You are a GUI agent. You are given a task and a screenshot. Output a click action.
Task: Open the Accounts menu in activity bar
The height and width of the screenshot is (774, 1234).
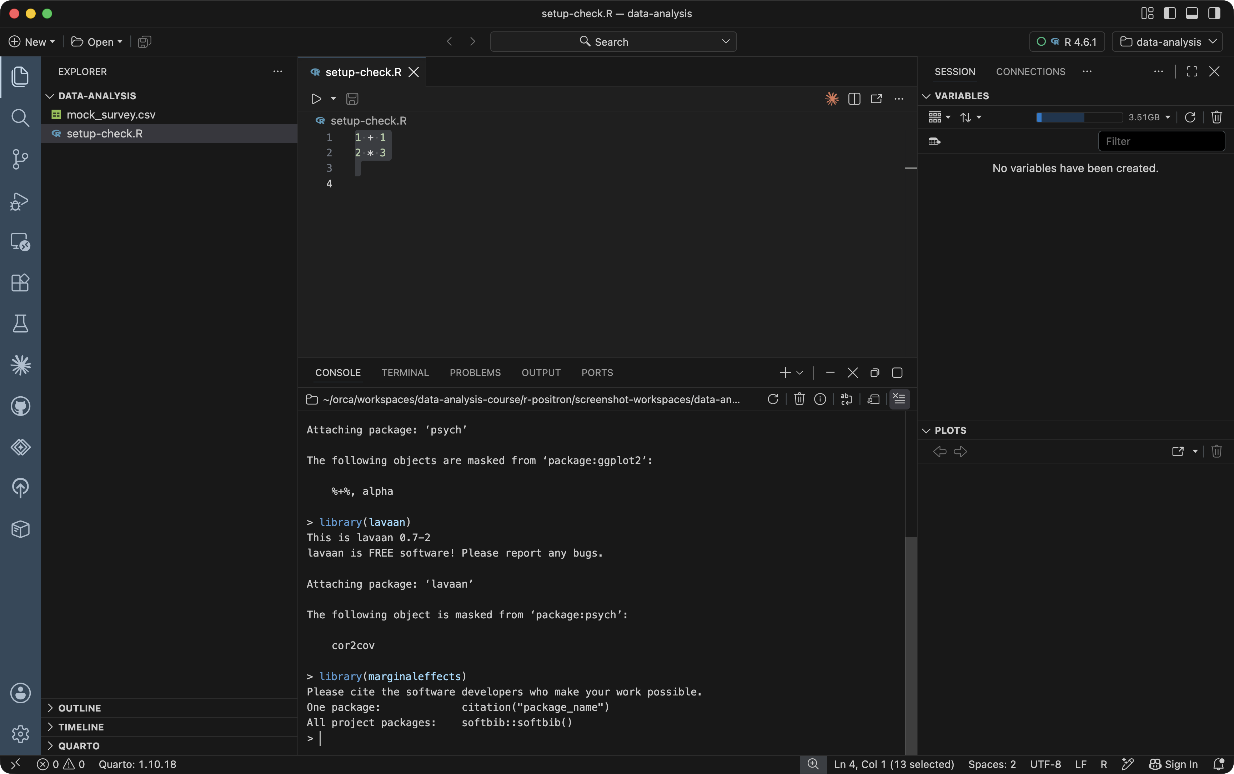click(x=20, y=693)
